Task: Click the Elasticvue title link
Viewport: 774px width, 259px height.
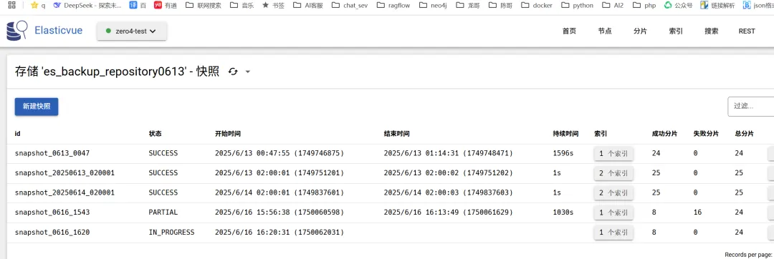Action: 58,31
